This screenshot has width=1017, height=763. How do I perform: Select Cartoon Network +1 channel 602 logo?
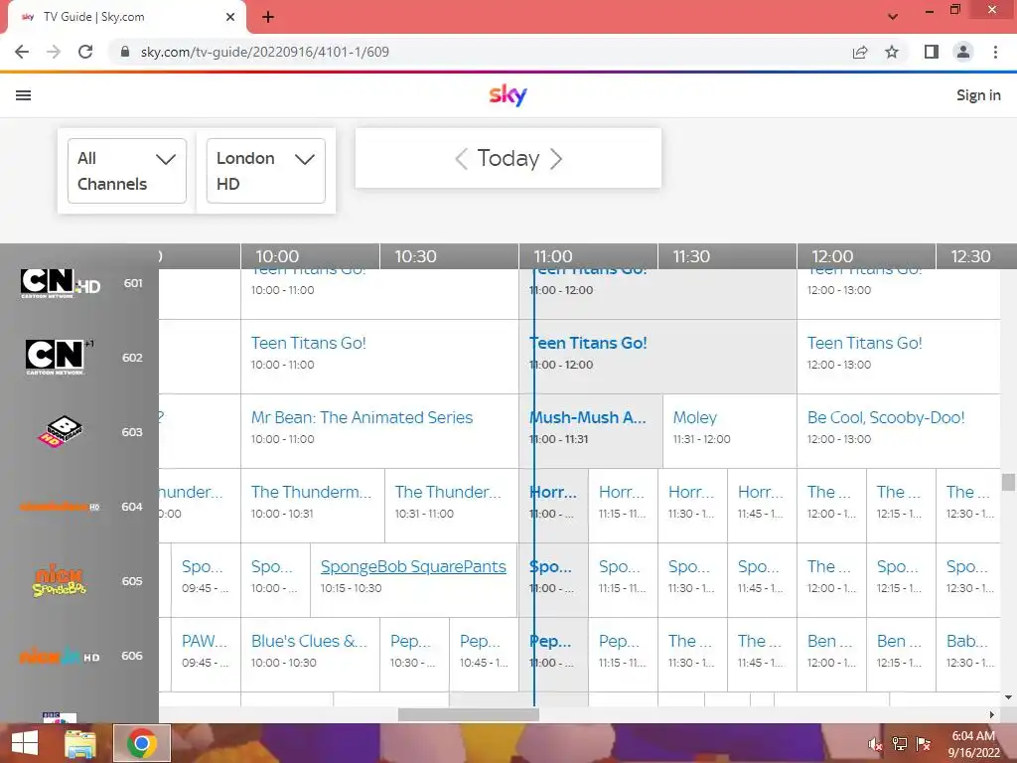click(x=59, y=357)
